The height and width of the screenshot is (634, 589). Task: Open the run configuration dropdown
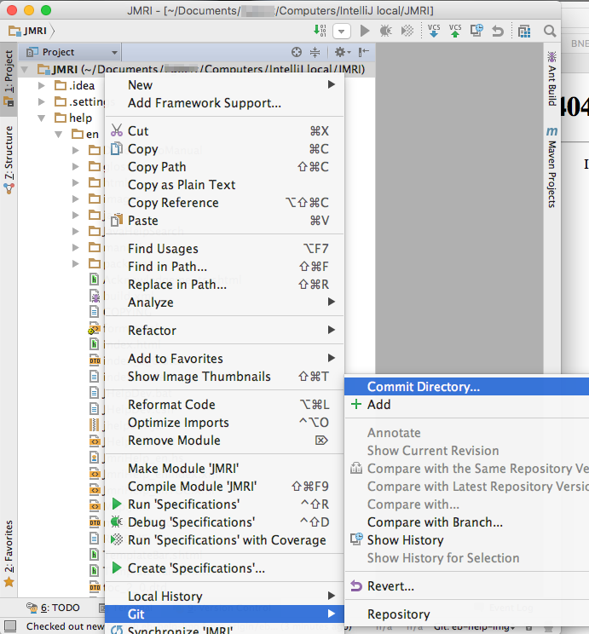(x=342, y=32)
